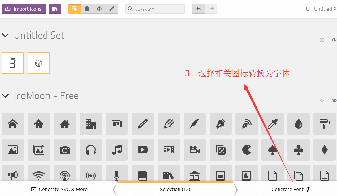
Task: Click Generate Font at the bottom
Action: pyautogui.click(x=291, y=189)
